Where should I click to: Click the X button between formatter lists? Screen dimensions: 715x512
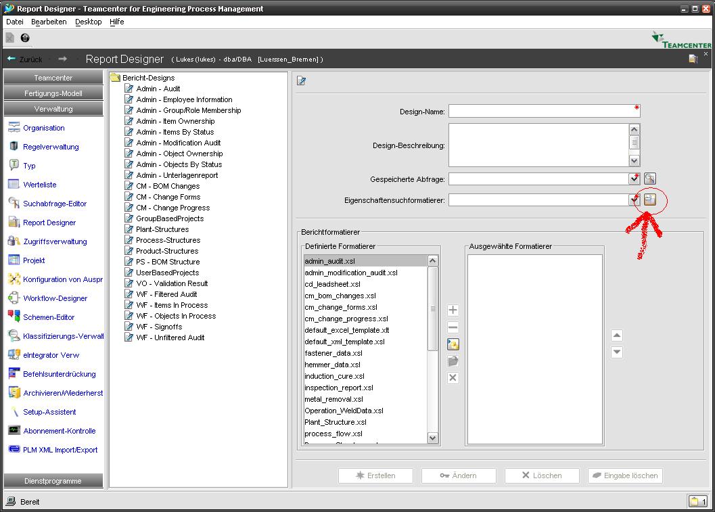pyautogui.click(x=453, y=378)
